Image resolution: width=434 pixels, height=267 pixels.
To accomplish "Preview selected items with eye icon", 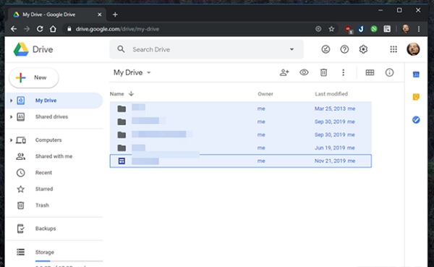I will coord(304,72).
